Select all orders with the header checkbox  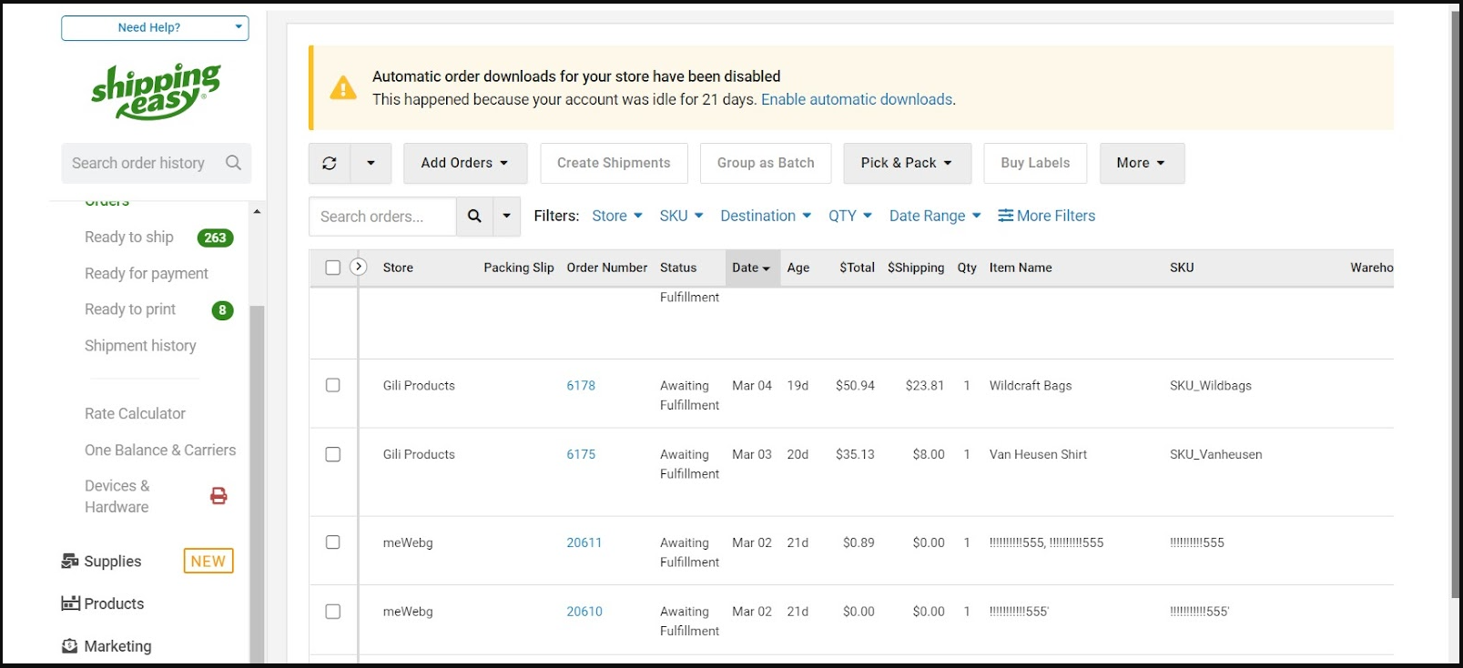(x=333, y=268)
